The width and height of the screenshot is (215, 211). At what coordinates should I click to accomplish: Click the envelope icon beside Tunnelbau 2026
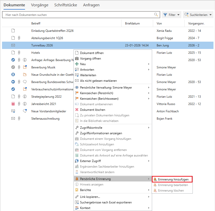pyautogui.click(x=13, y=45)
